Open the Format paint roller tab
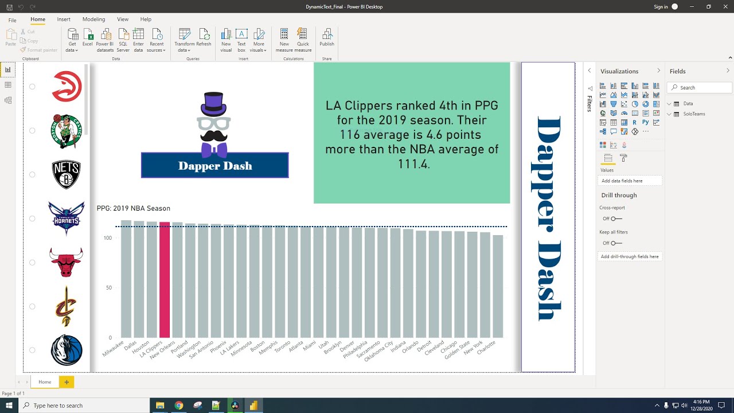Viewport: 734px width, 413px height. click(623, 158)
